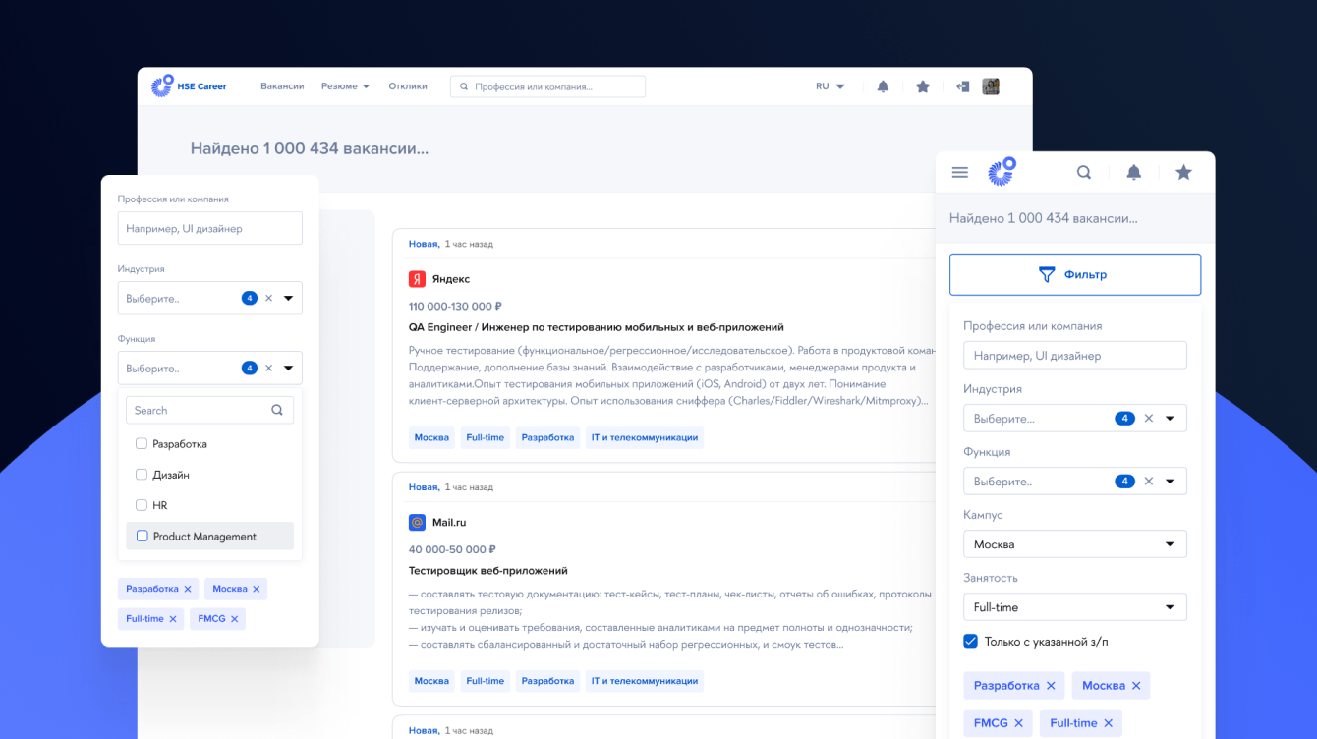Check the HR option in the Функция list

pyautogui.click(x=142, y=505)
